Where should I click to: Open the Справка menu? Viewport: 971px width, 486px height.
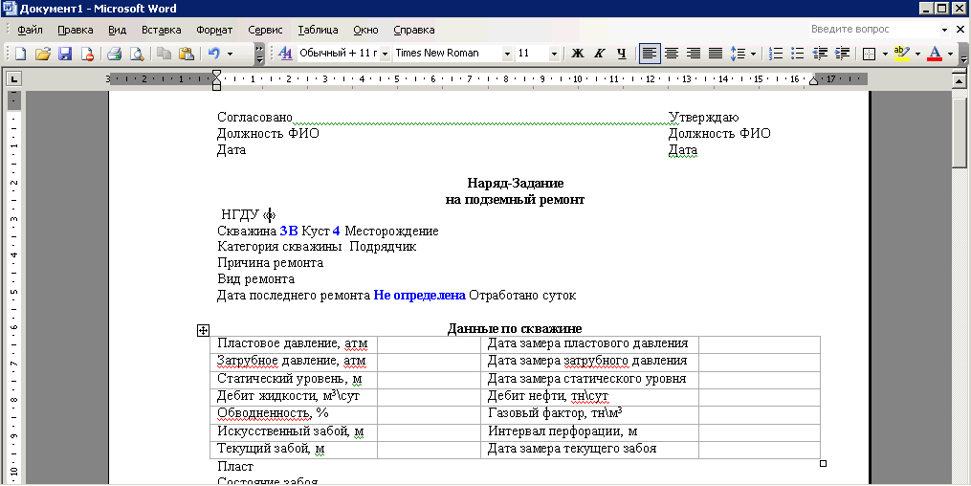click(x=413, y=30)
